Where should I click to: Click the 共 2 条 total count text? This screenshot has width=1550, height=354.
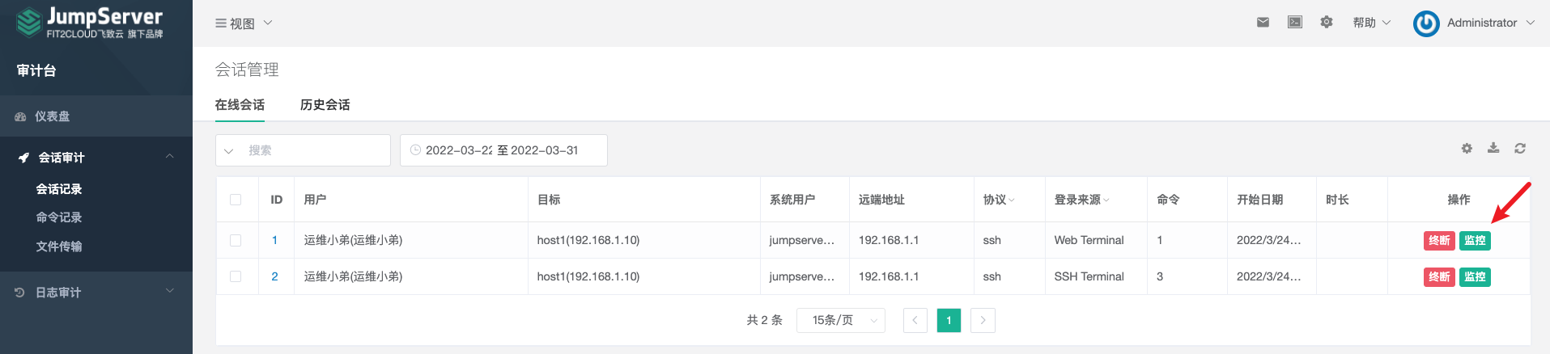tap(764, 320)
